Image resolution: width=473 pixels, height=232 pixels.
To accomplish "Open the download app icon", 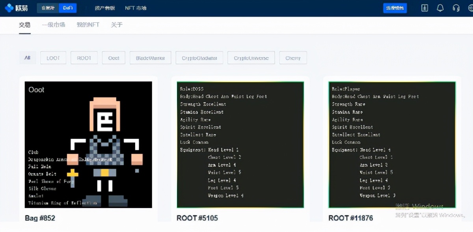I will click(425, 7).
